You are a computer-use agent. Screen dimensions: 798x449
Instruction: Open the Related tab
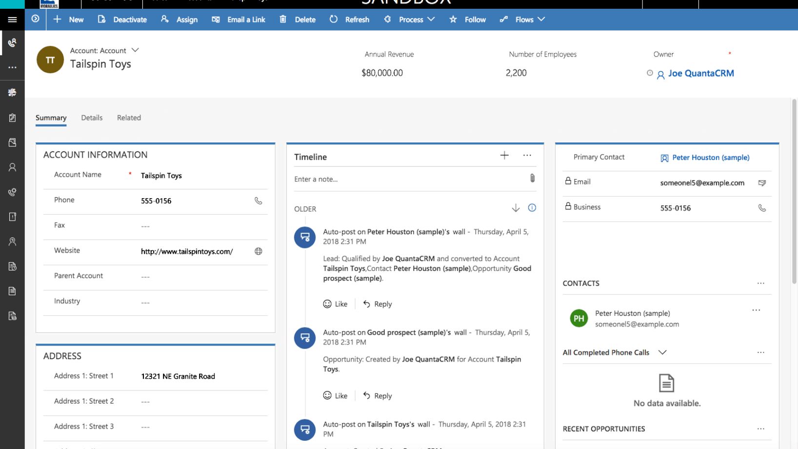[129, 118]
